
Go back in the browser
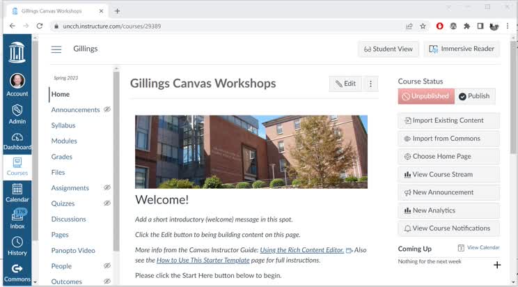pos(13,26)
